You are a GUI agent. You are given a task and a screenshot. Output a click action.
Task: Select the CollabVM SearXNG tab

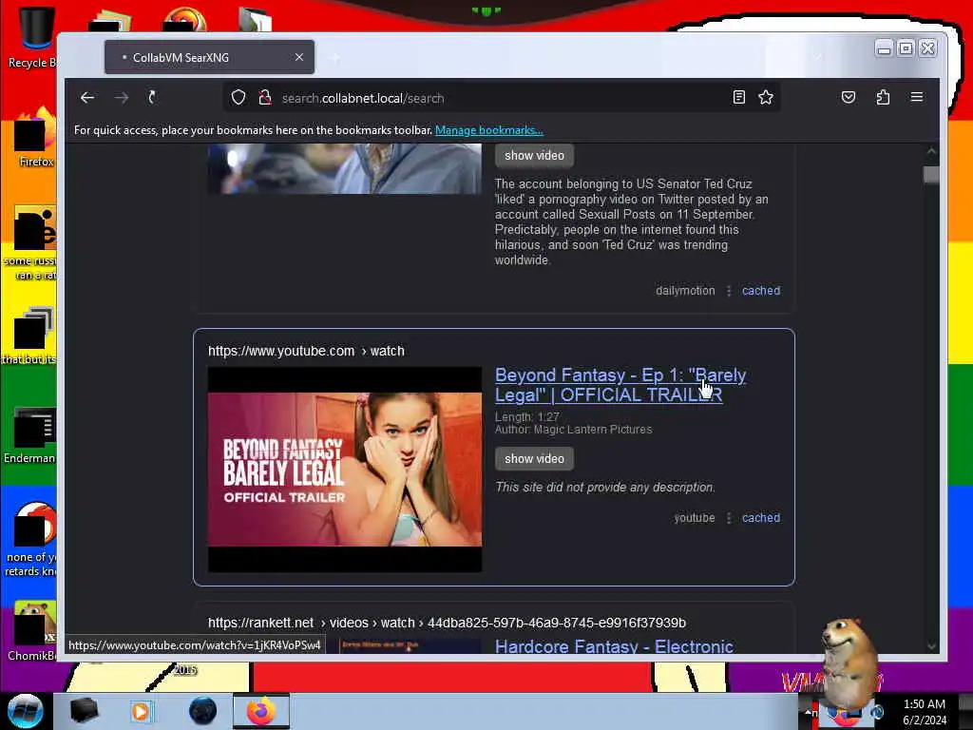[209, 57]
